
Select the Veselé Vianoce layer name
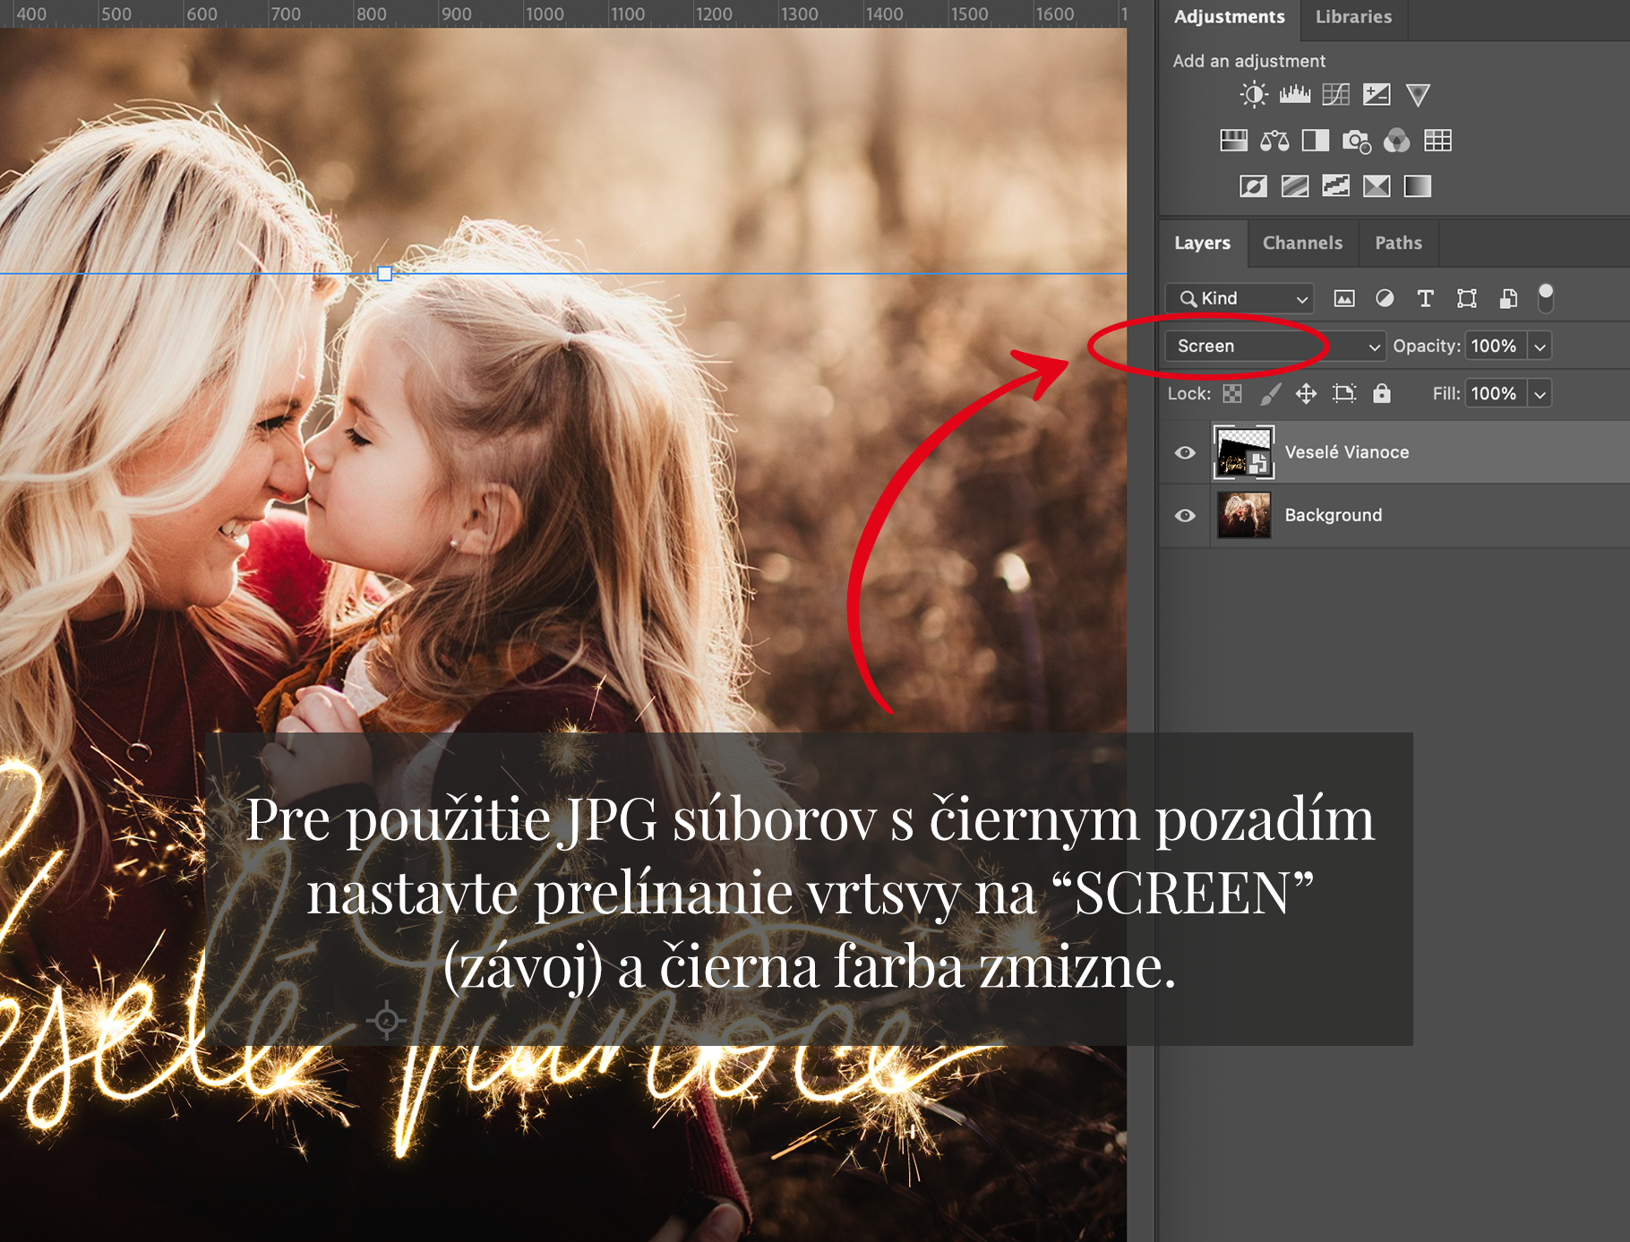tap(1346, 453)
